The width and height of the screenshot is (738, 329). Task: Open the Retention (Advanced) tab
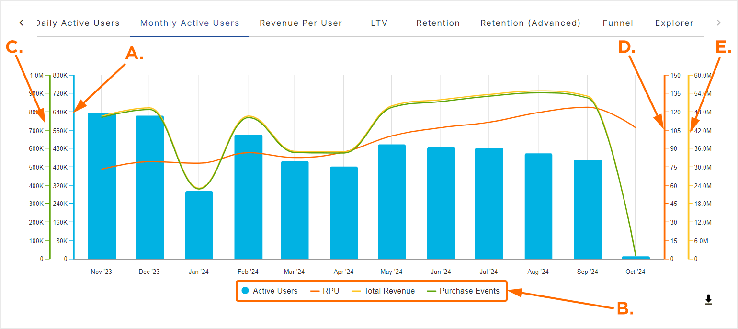click(530, 23)
